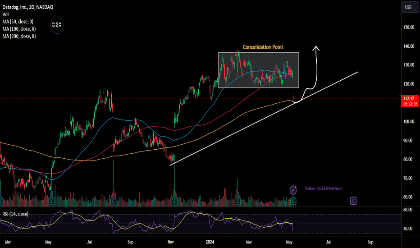The height and width of the screenshot is (248, 420).
Task: Click the 06:22:36 countdown timer
Action: coord(410,104)
